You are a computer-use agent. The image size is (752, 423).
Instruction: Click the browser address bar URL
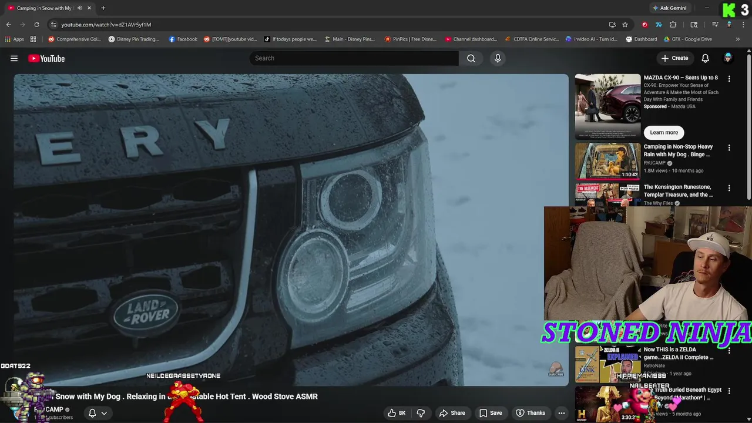point(106,25)
